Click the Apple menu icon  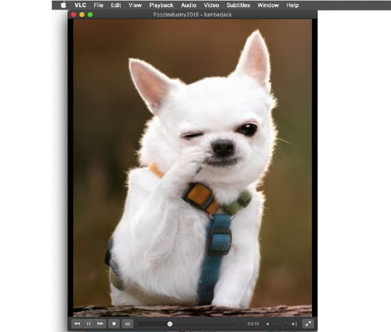[x=62, y=5]
